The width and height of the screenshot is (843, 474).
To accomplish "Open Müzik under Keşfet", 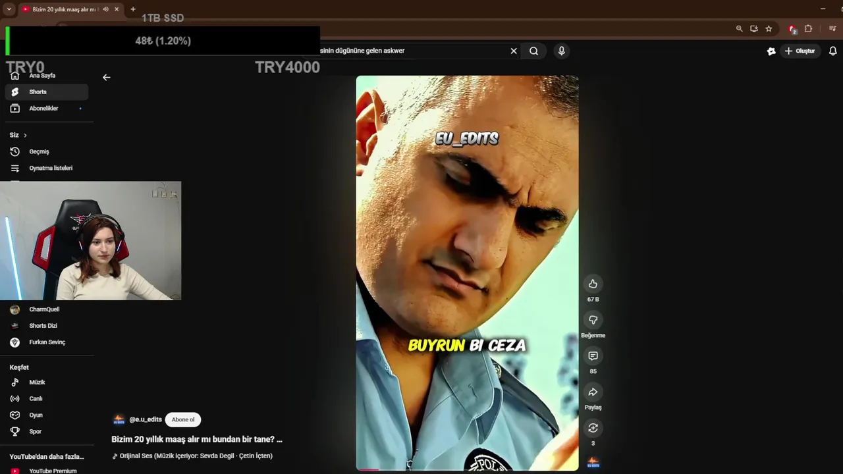I will [x=46, y=382].
